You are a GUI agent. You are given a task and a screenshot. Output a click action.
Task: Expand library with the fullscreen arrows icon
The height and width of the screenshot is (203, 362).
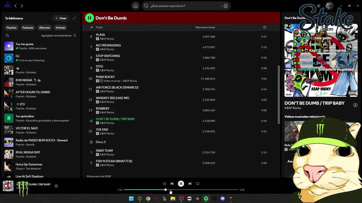[74, 18]
